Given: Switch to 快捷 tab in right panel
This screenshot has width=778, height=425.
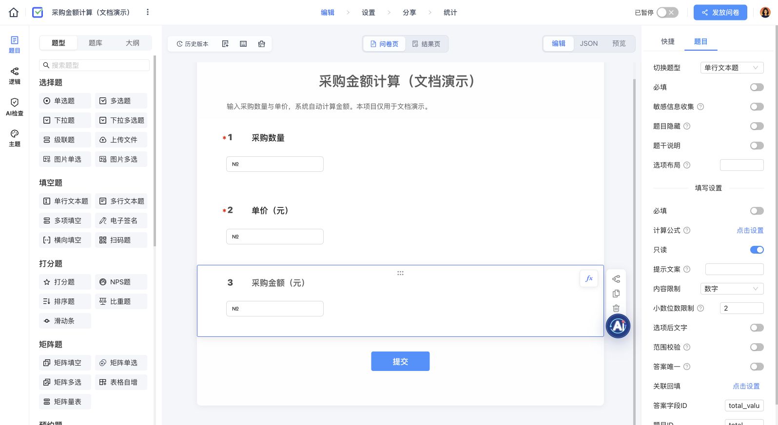Looking at the screenshot, I should (668, 41).
